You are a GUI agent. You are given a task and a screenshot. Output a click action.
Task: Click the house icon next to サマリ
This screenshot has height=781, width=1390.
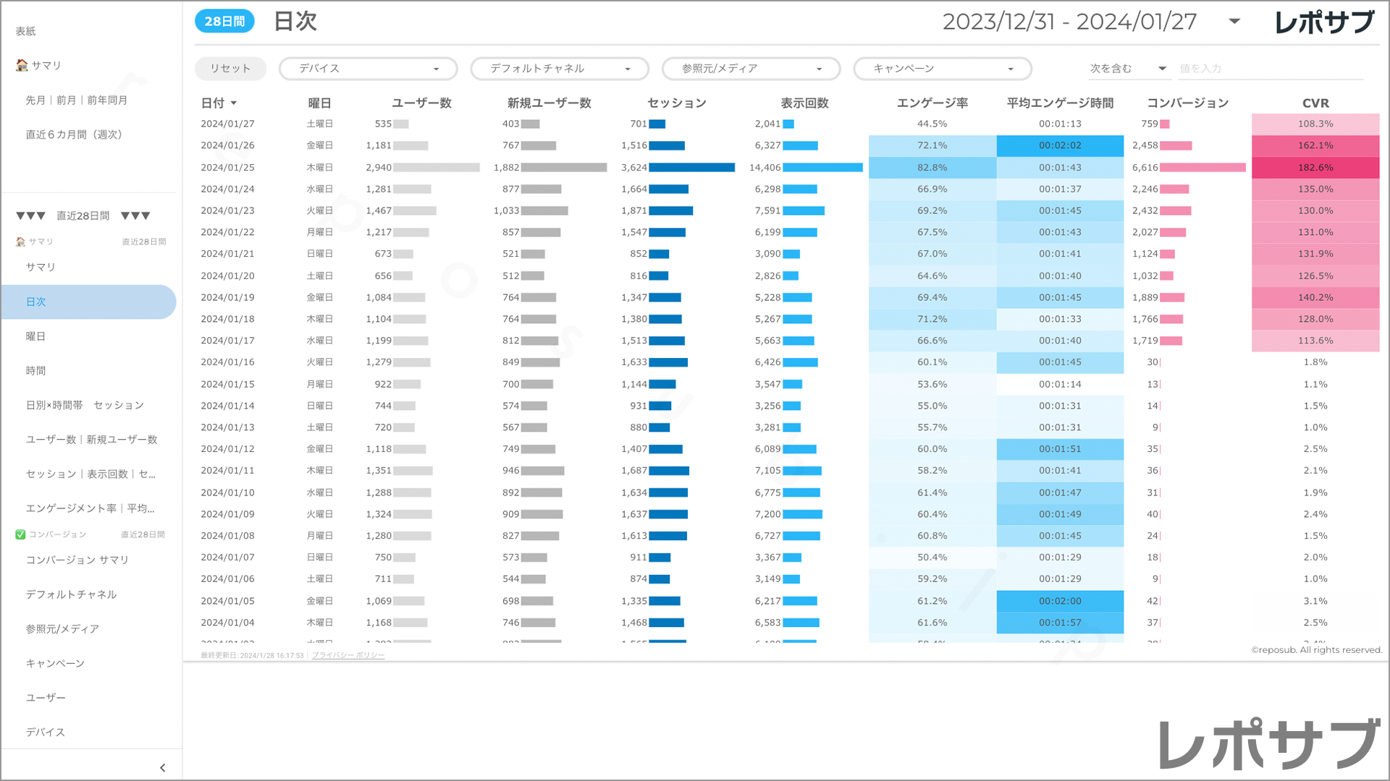(22, 65)
